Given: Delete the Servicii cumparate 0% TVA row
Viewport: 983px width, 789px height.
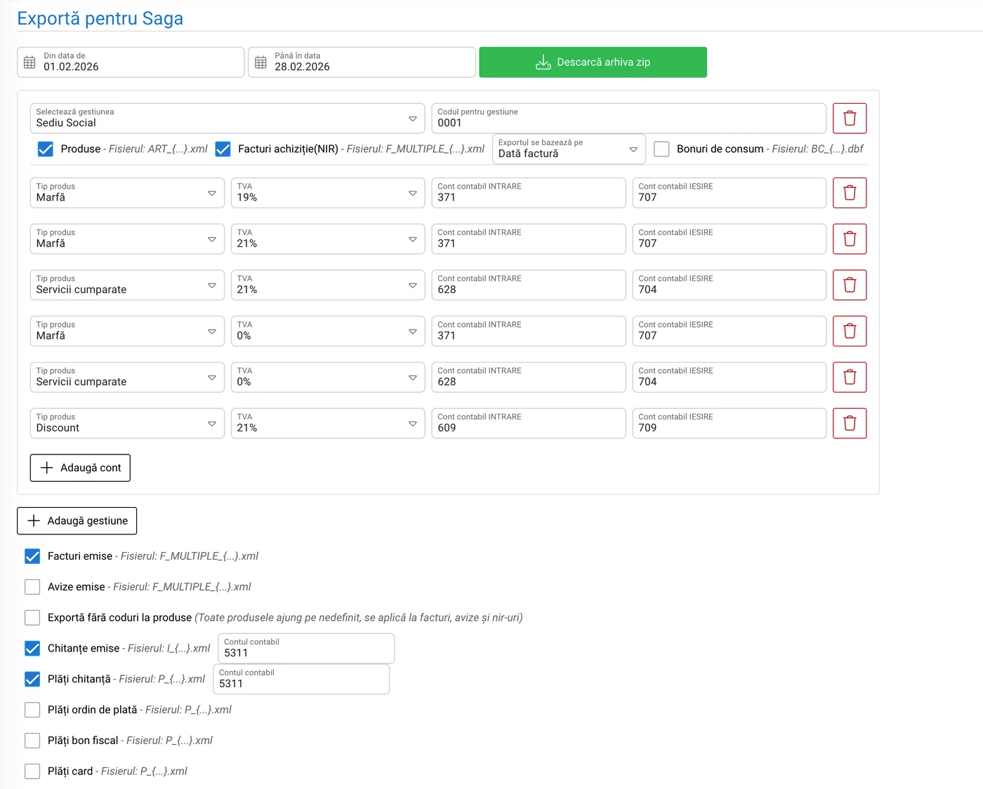Looking at the screenshot, I should [849, 377].
